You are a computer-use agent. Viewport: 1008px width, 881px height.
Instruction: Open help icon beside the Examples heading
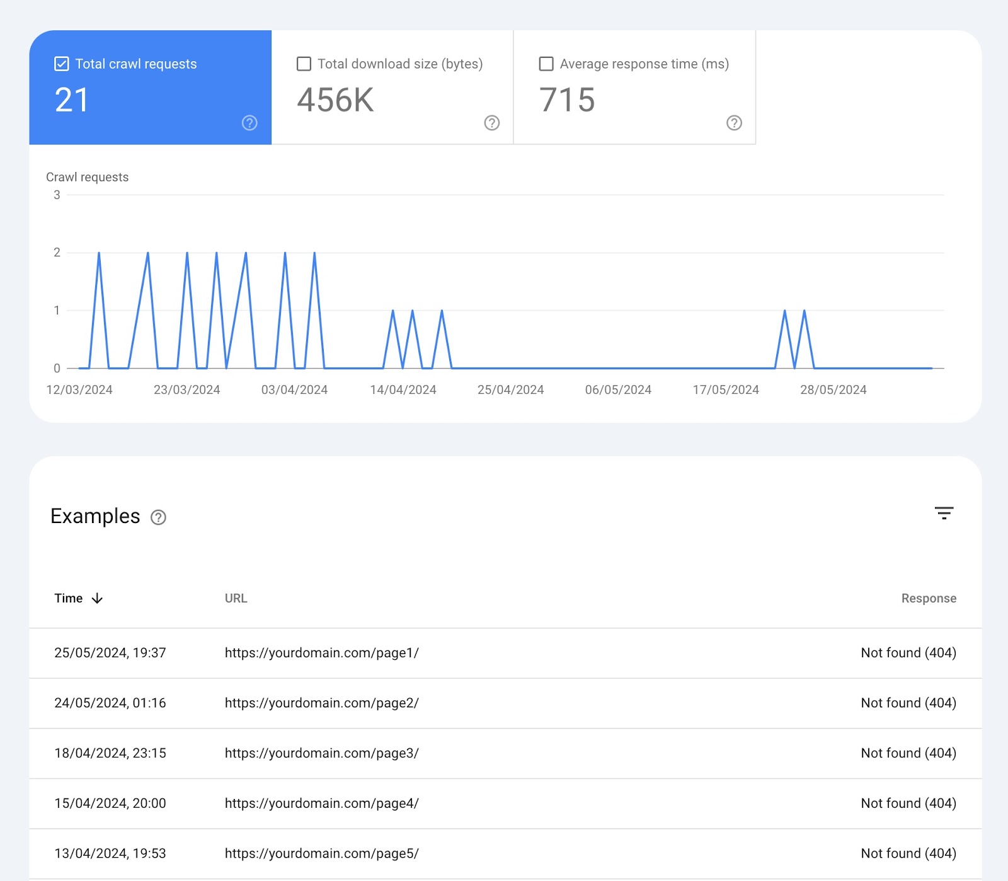tap(157, 518)
